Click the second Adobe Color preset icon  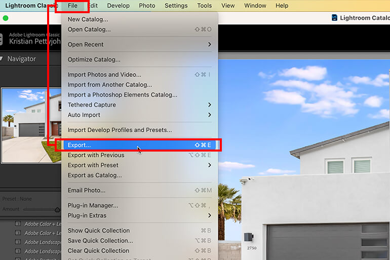click(x=18, y=233)
